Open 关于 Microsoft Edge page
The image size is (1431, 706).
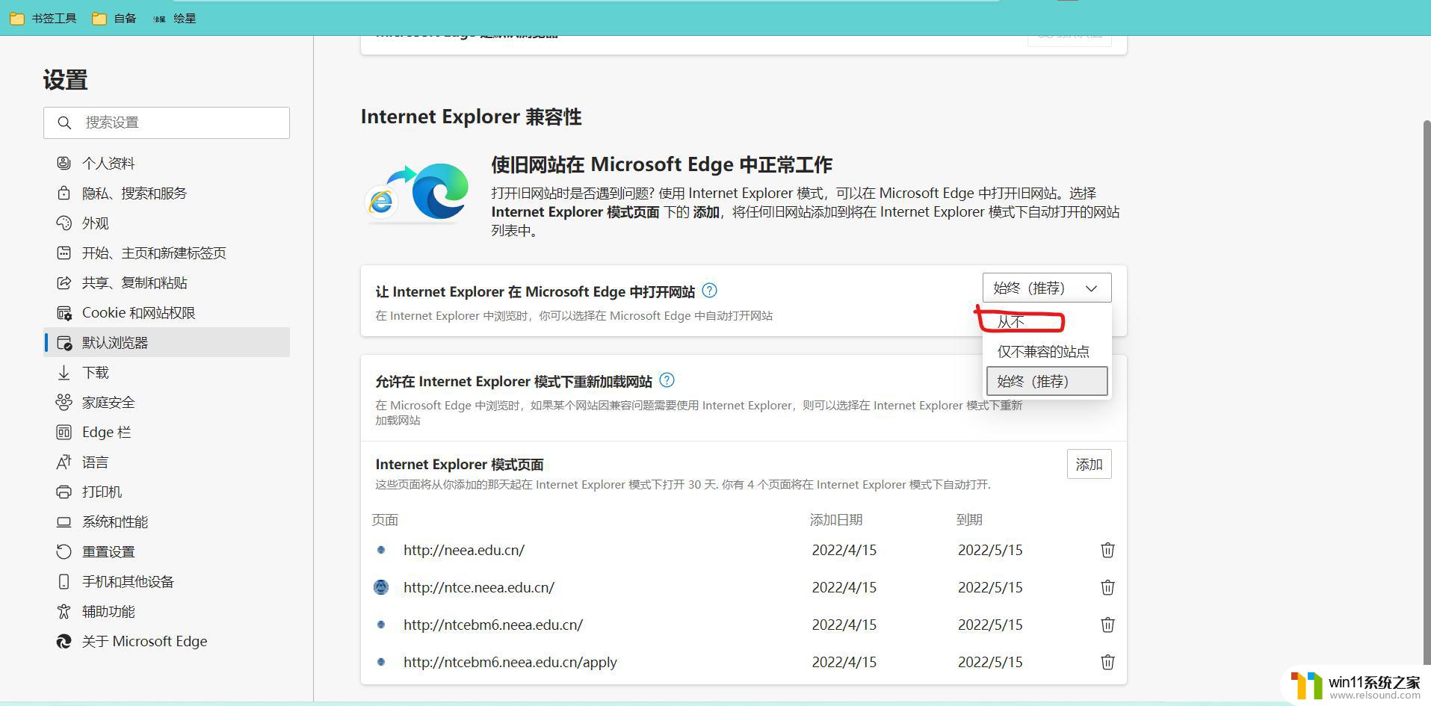(x=167, y=641)
